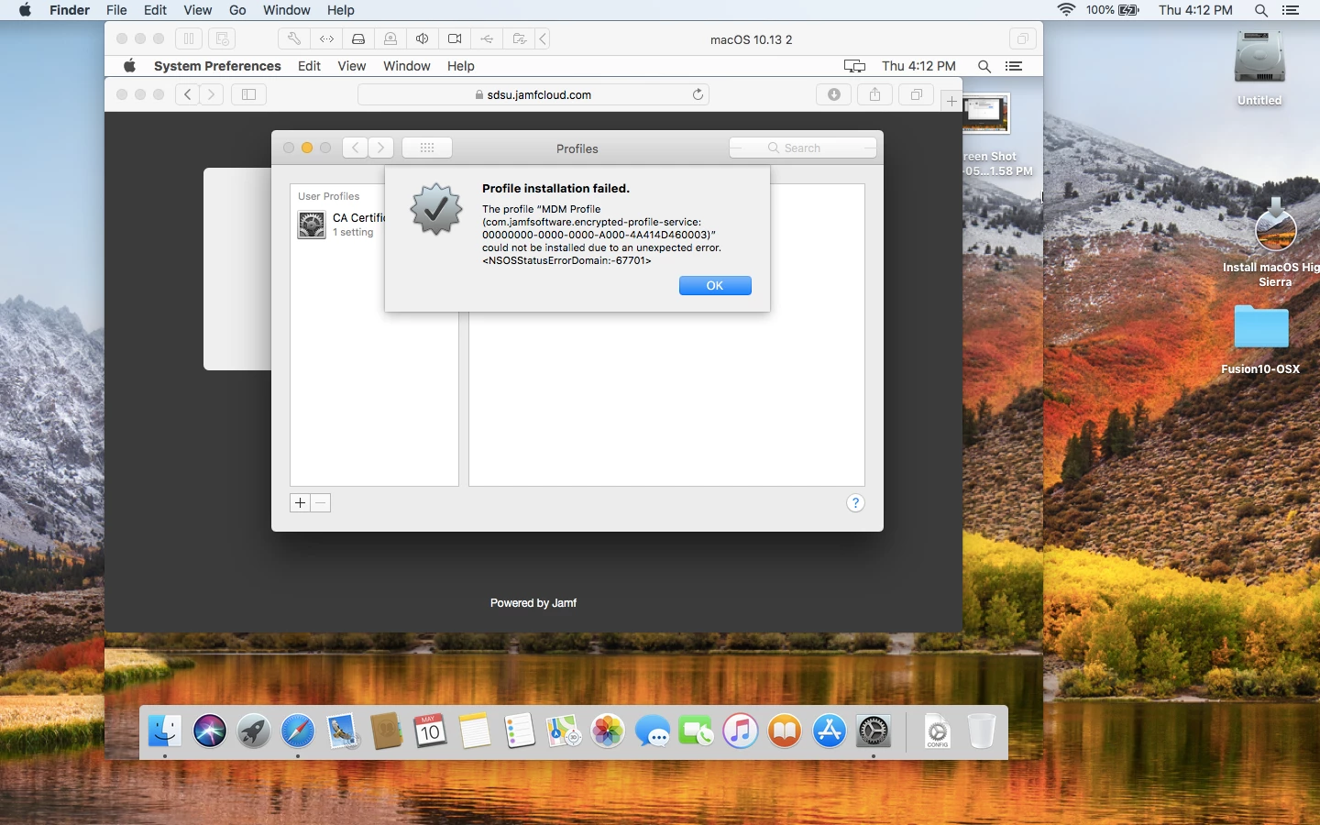Click OK in the profile installation failed dialog

coord(715,286)
